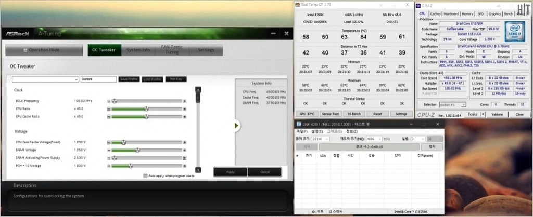Click the Custom profile name field
The width and height of the screenshot is (533, 217).
(x=98, y=79)
